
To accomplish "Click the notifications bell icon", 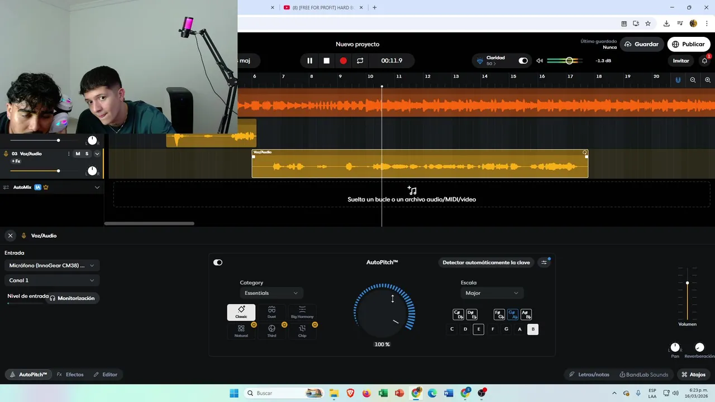I will click(x=705, y=60).
